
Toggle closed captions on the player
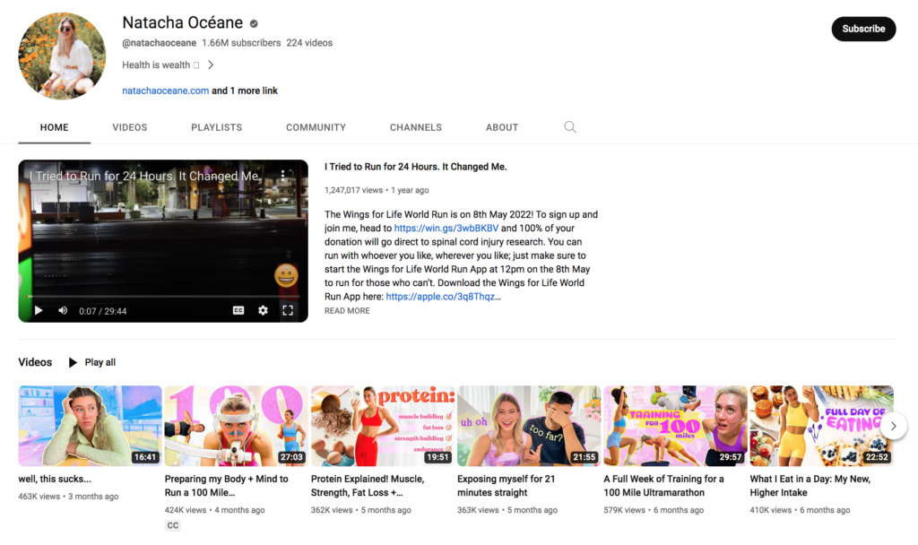coord(238,310)
